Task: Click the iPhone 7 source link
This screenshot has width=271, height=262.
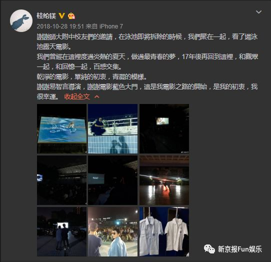Action: (x=111, y=26)
